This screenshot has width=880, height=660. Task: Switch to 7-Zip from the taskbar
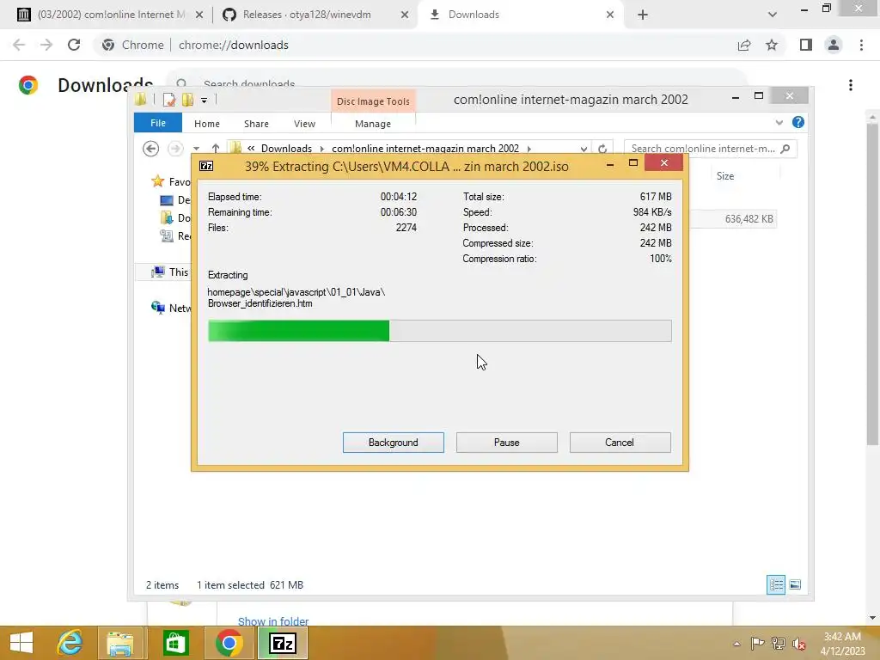click(x=282, y=643)
